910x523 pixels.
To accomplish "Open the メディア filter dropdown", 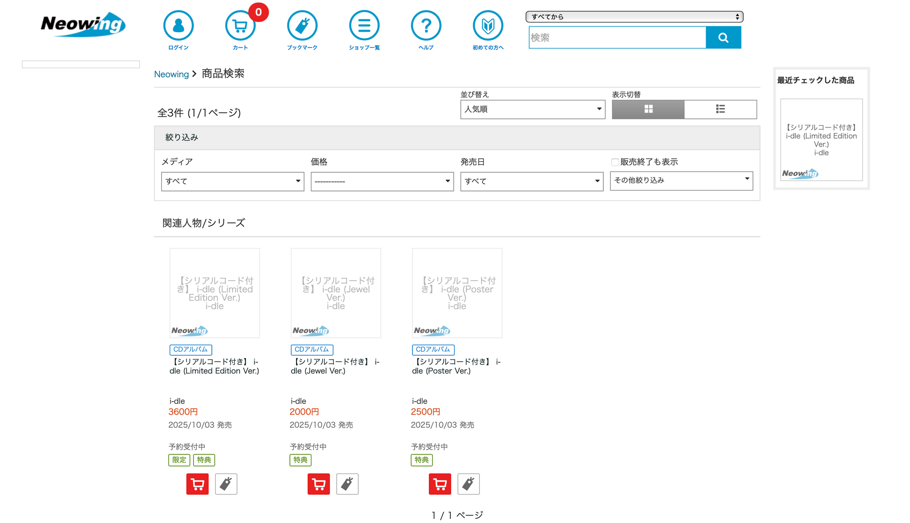I will (232, 181).
